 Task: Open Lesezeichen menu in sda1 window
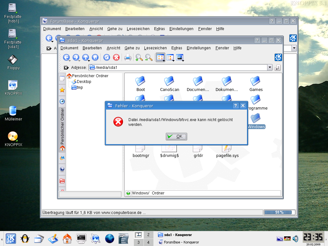pyautogui.click(x=155, y=48)
